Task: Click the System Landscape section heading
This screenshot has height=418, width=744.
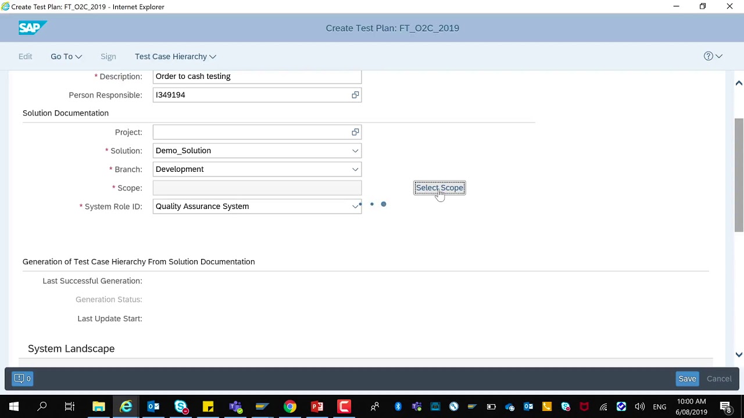Action: click(x=71, y=348)
